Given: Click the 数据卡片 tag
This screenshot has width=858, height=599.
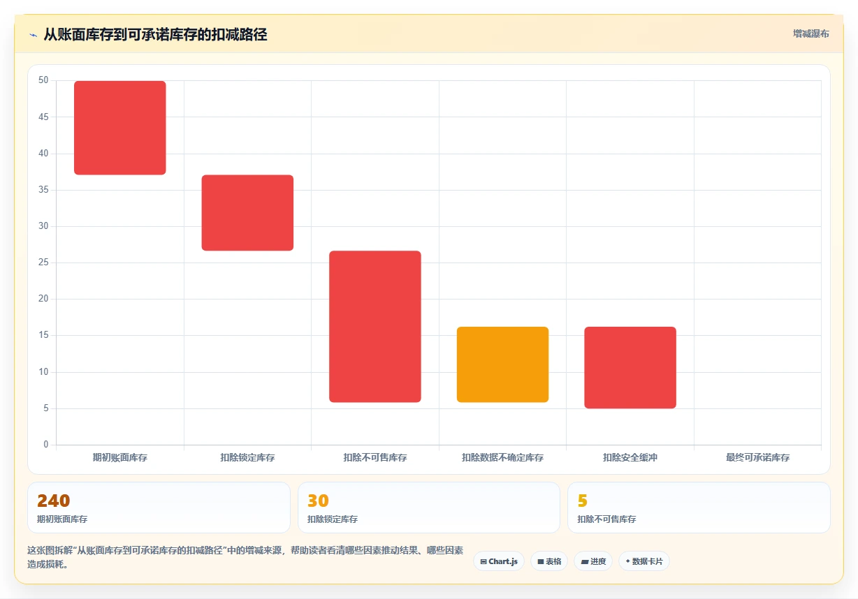Looking at the screenshot, I should pyautogui.click(x=644, y=561).
